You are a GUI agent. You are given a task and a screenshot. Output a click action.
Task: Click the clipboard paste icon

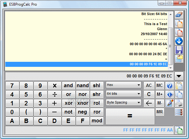pos(179,86)
